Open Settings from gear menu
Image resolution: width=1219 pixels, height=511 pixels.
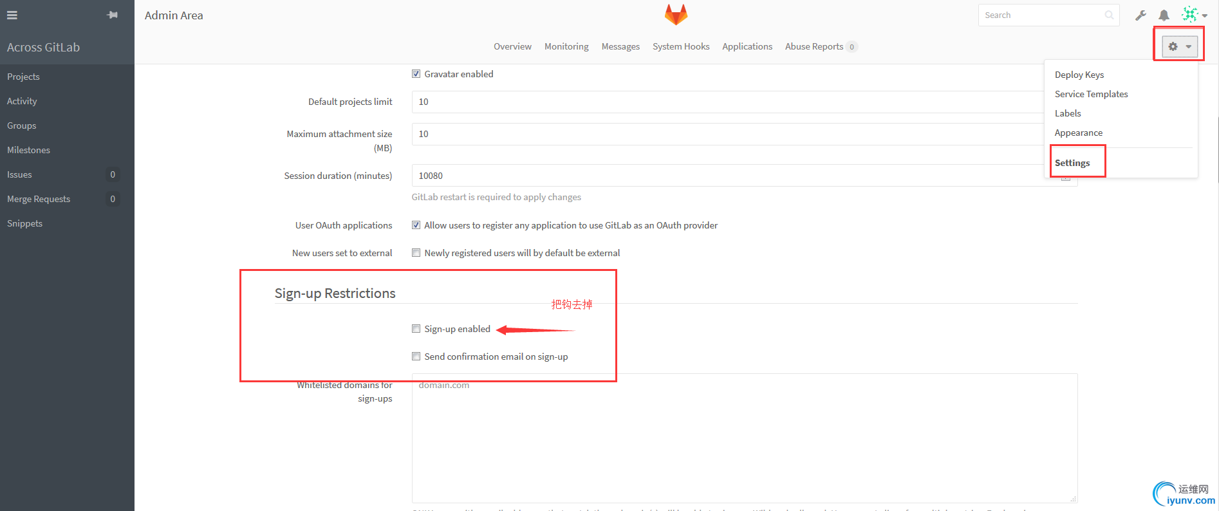(x=1072, y=163)
